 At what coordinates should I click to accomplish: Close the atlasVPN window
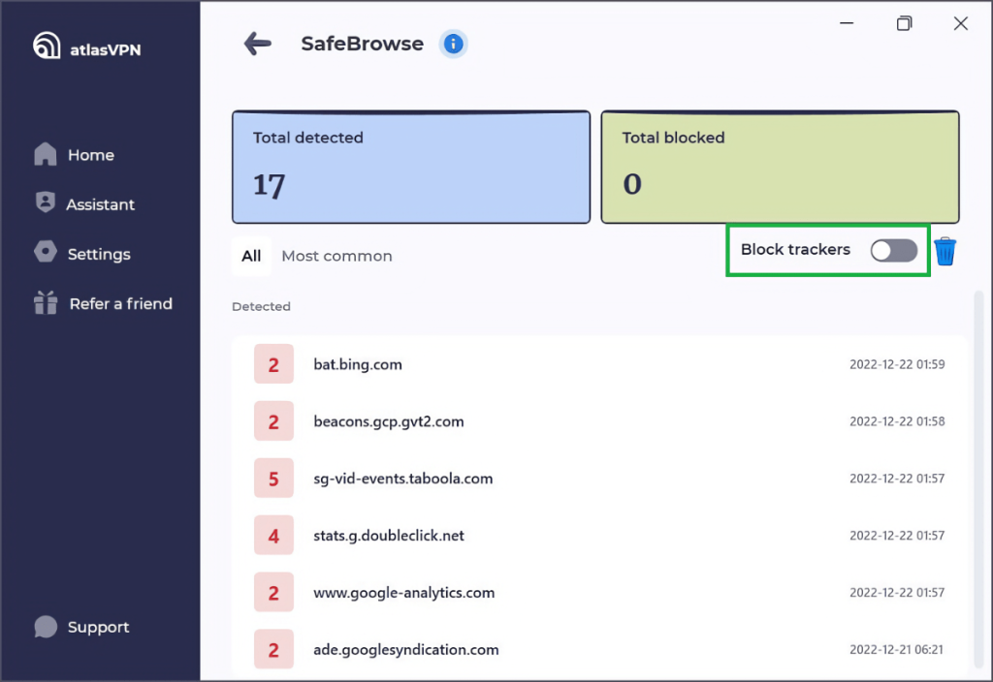tap(961, 23)
